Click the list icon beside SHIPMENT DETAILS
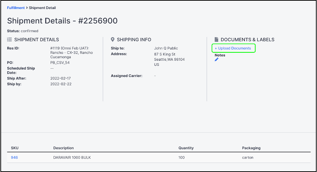Image resolution: width=317 pixels, height=172 pixels. [9, 40]
